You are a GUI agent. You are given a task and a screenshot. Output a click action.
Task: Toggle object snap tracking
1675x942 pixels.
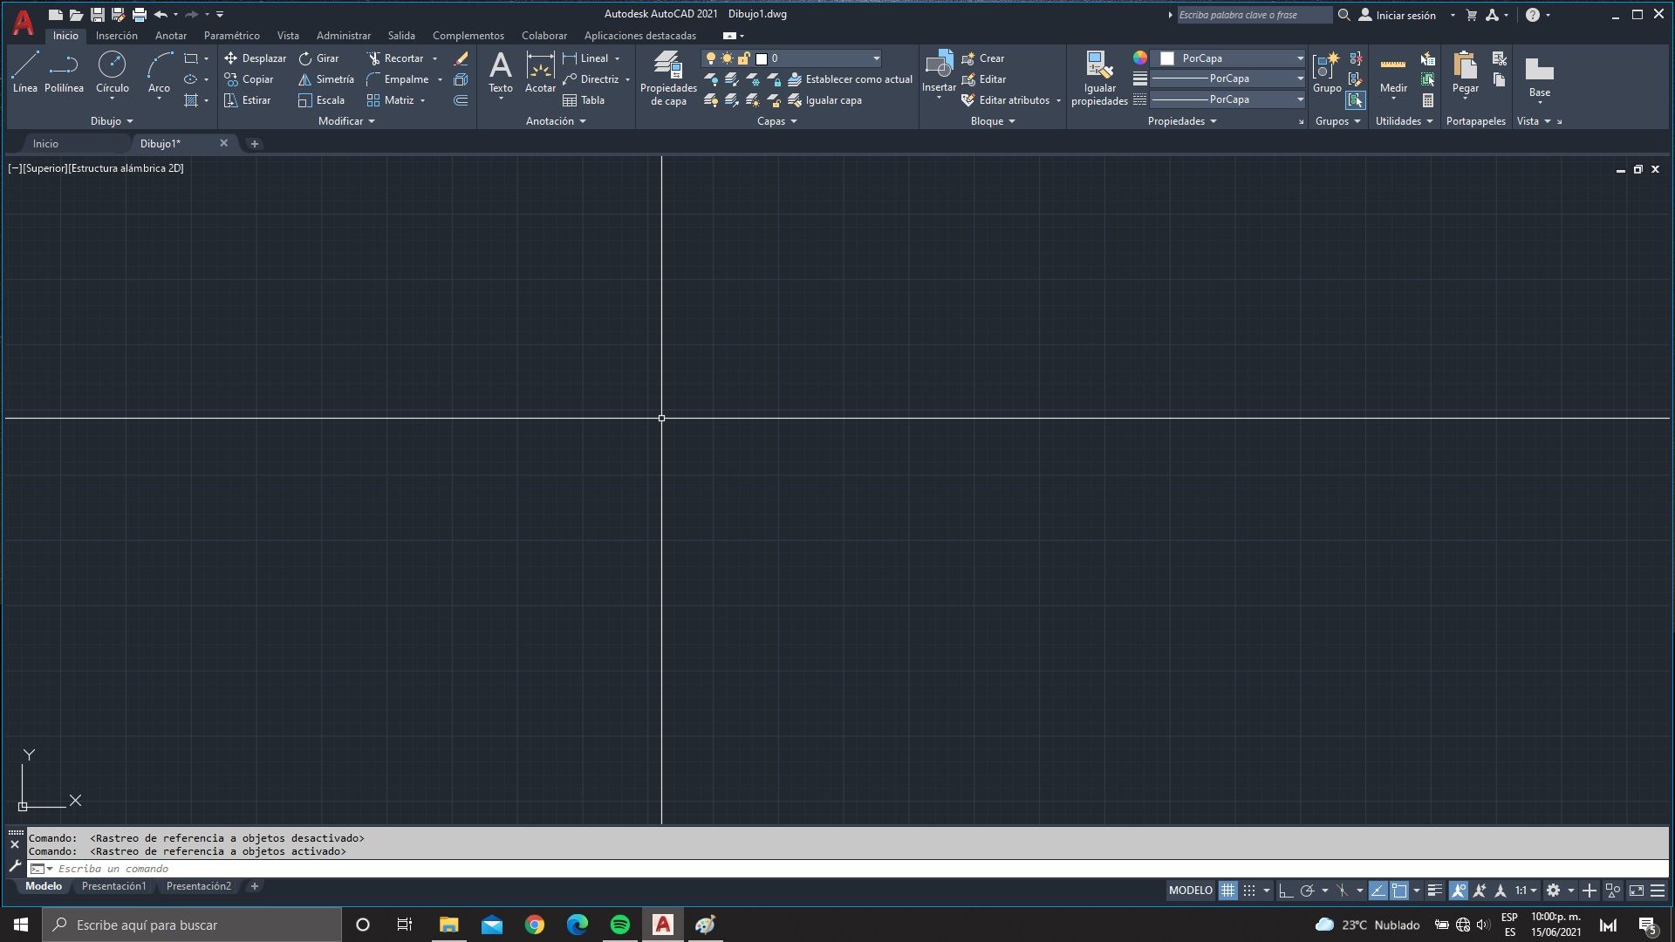(x=1378, y=891)
